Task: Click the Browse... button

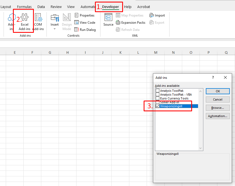Action: click(x=217, y=108)
